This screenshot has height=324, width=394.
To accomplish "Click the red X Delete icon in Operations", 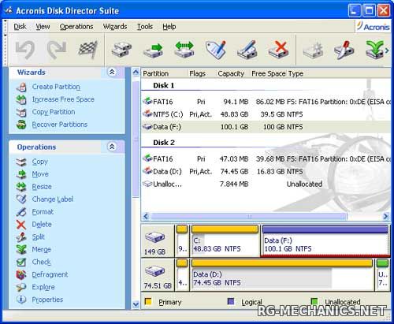I will tap(21, 225).
